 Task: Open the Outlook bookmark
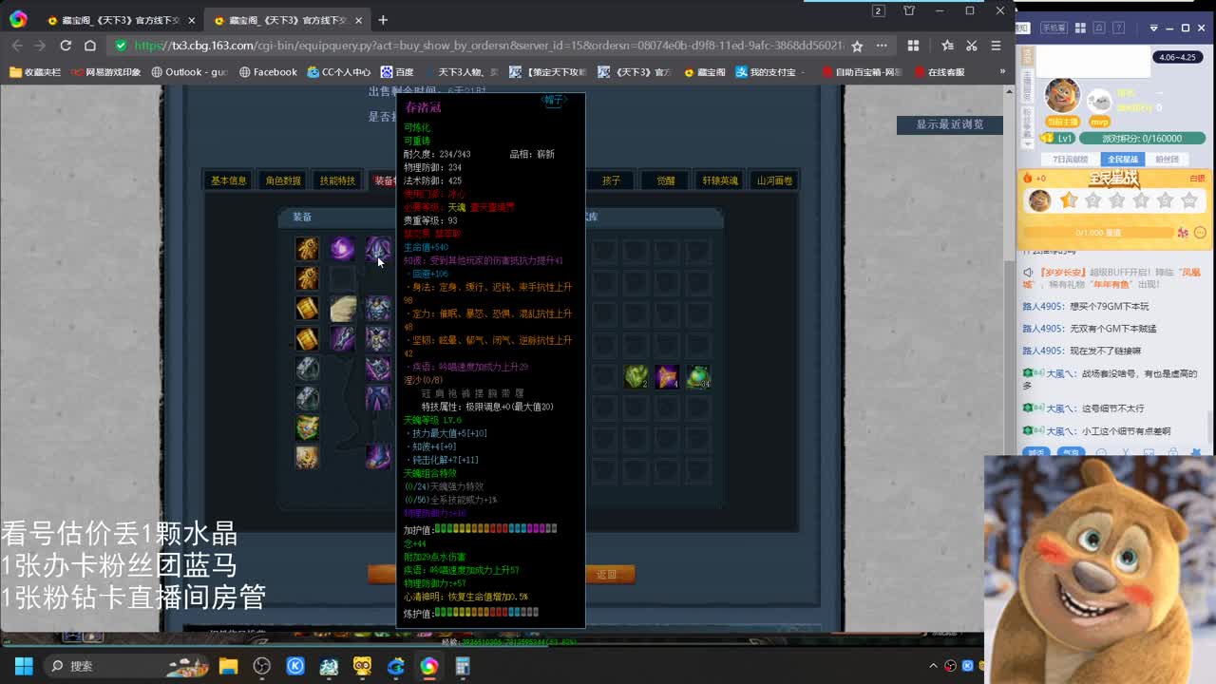tap(190, 72)
